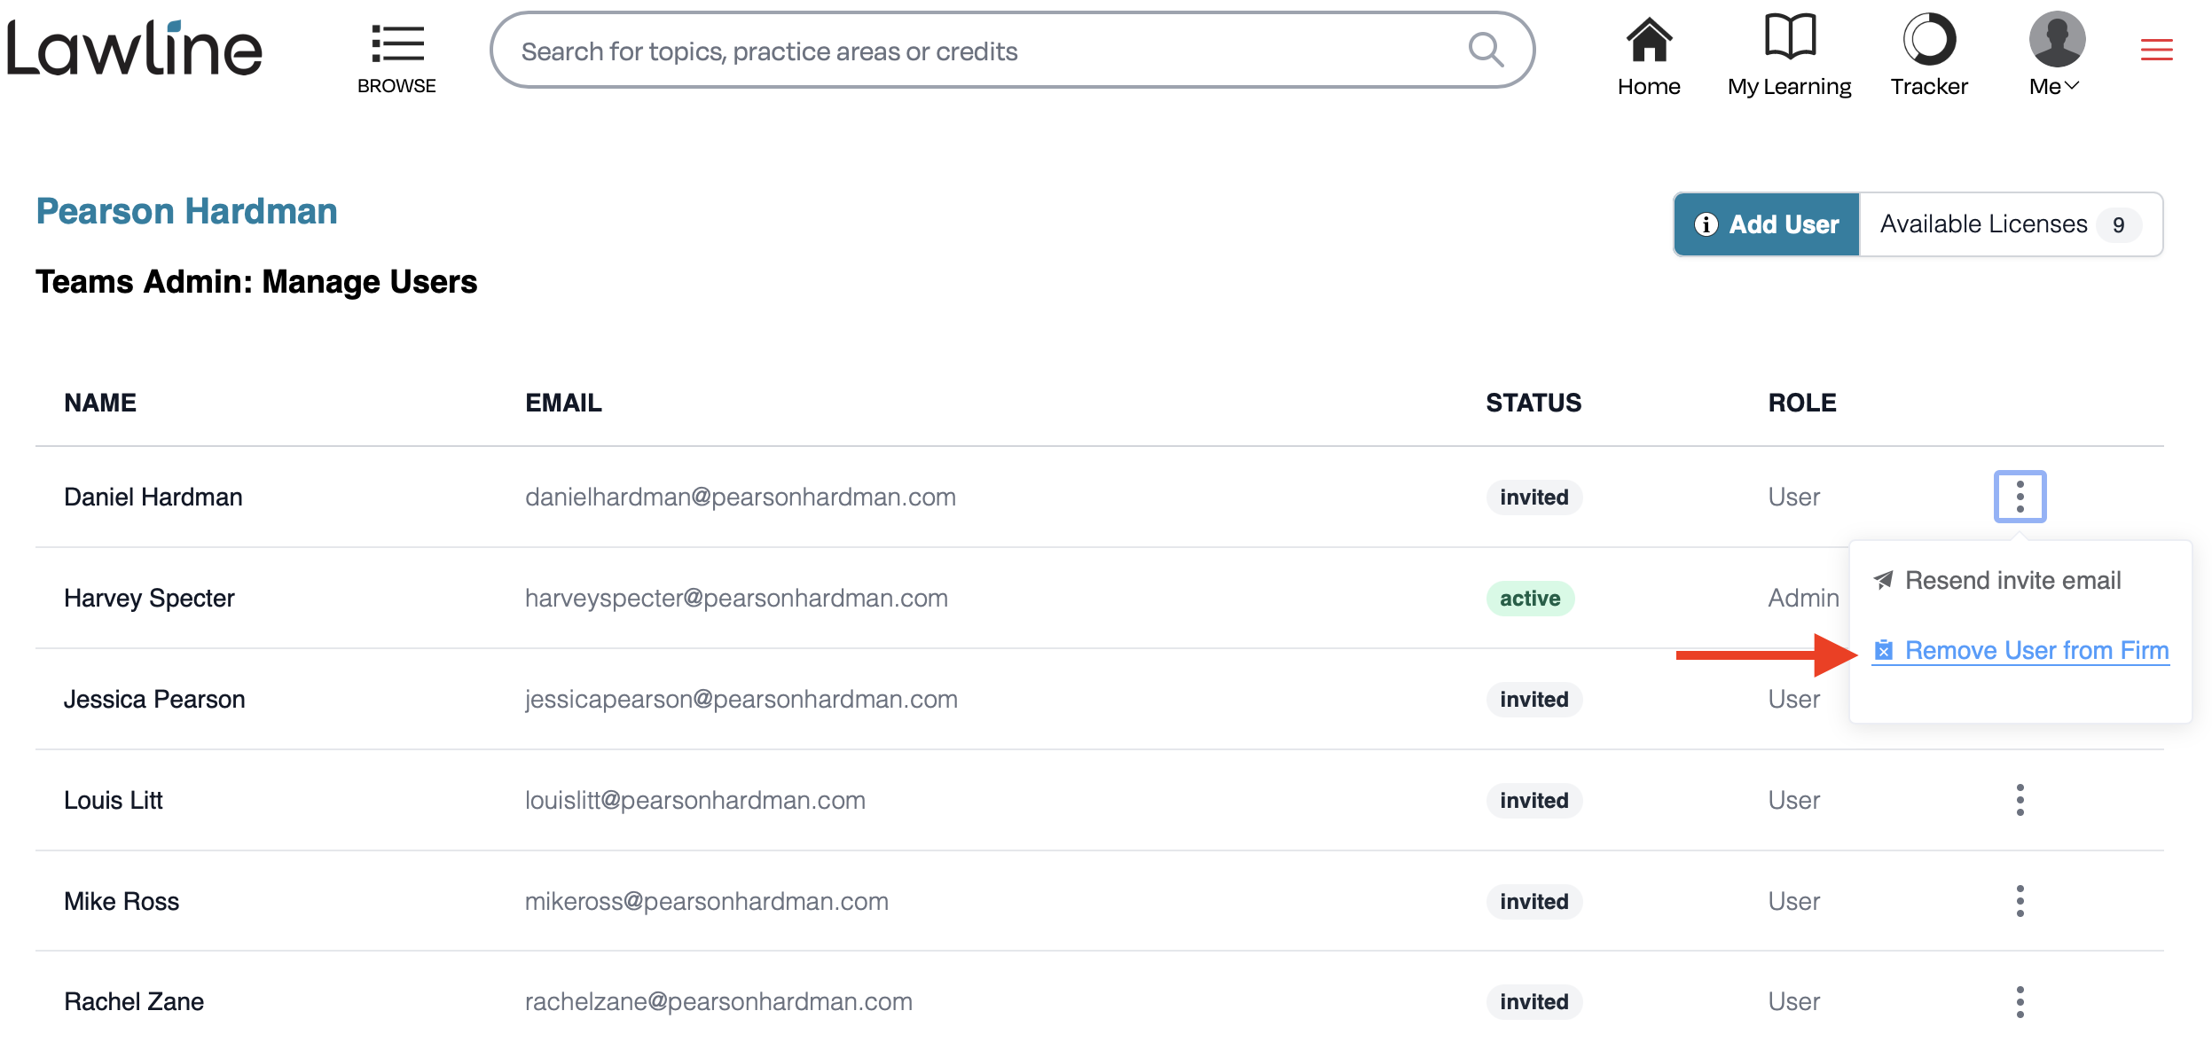
Task: Open the Pearson Hardman firm link
Action: 186,212
